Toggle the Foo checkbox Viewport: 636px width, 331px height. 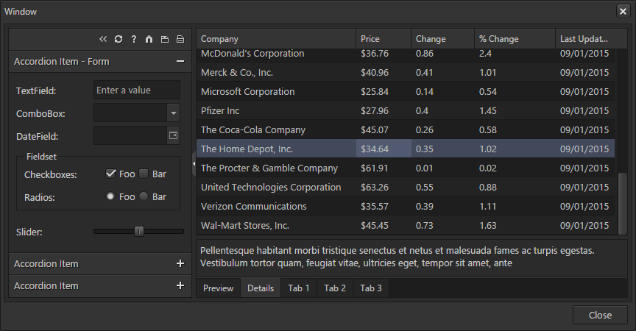coord(110,174)
